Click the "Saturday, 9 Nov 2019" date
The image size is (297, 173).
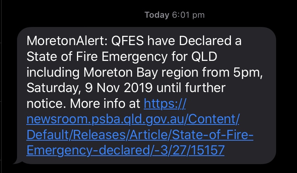pyautogui.click(x=91, y=88)
